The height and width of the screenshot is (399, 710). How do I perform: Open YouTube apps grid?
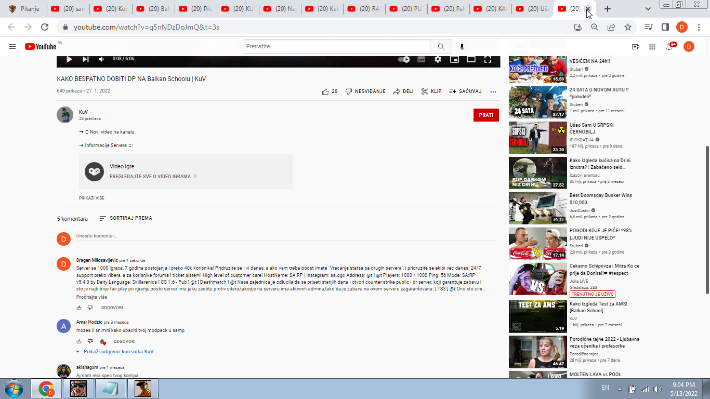652,47
